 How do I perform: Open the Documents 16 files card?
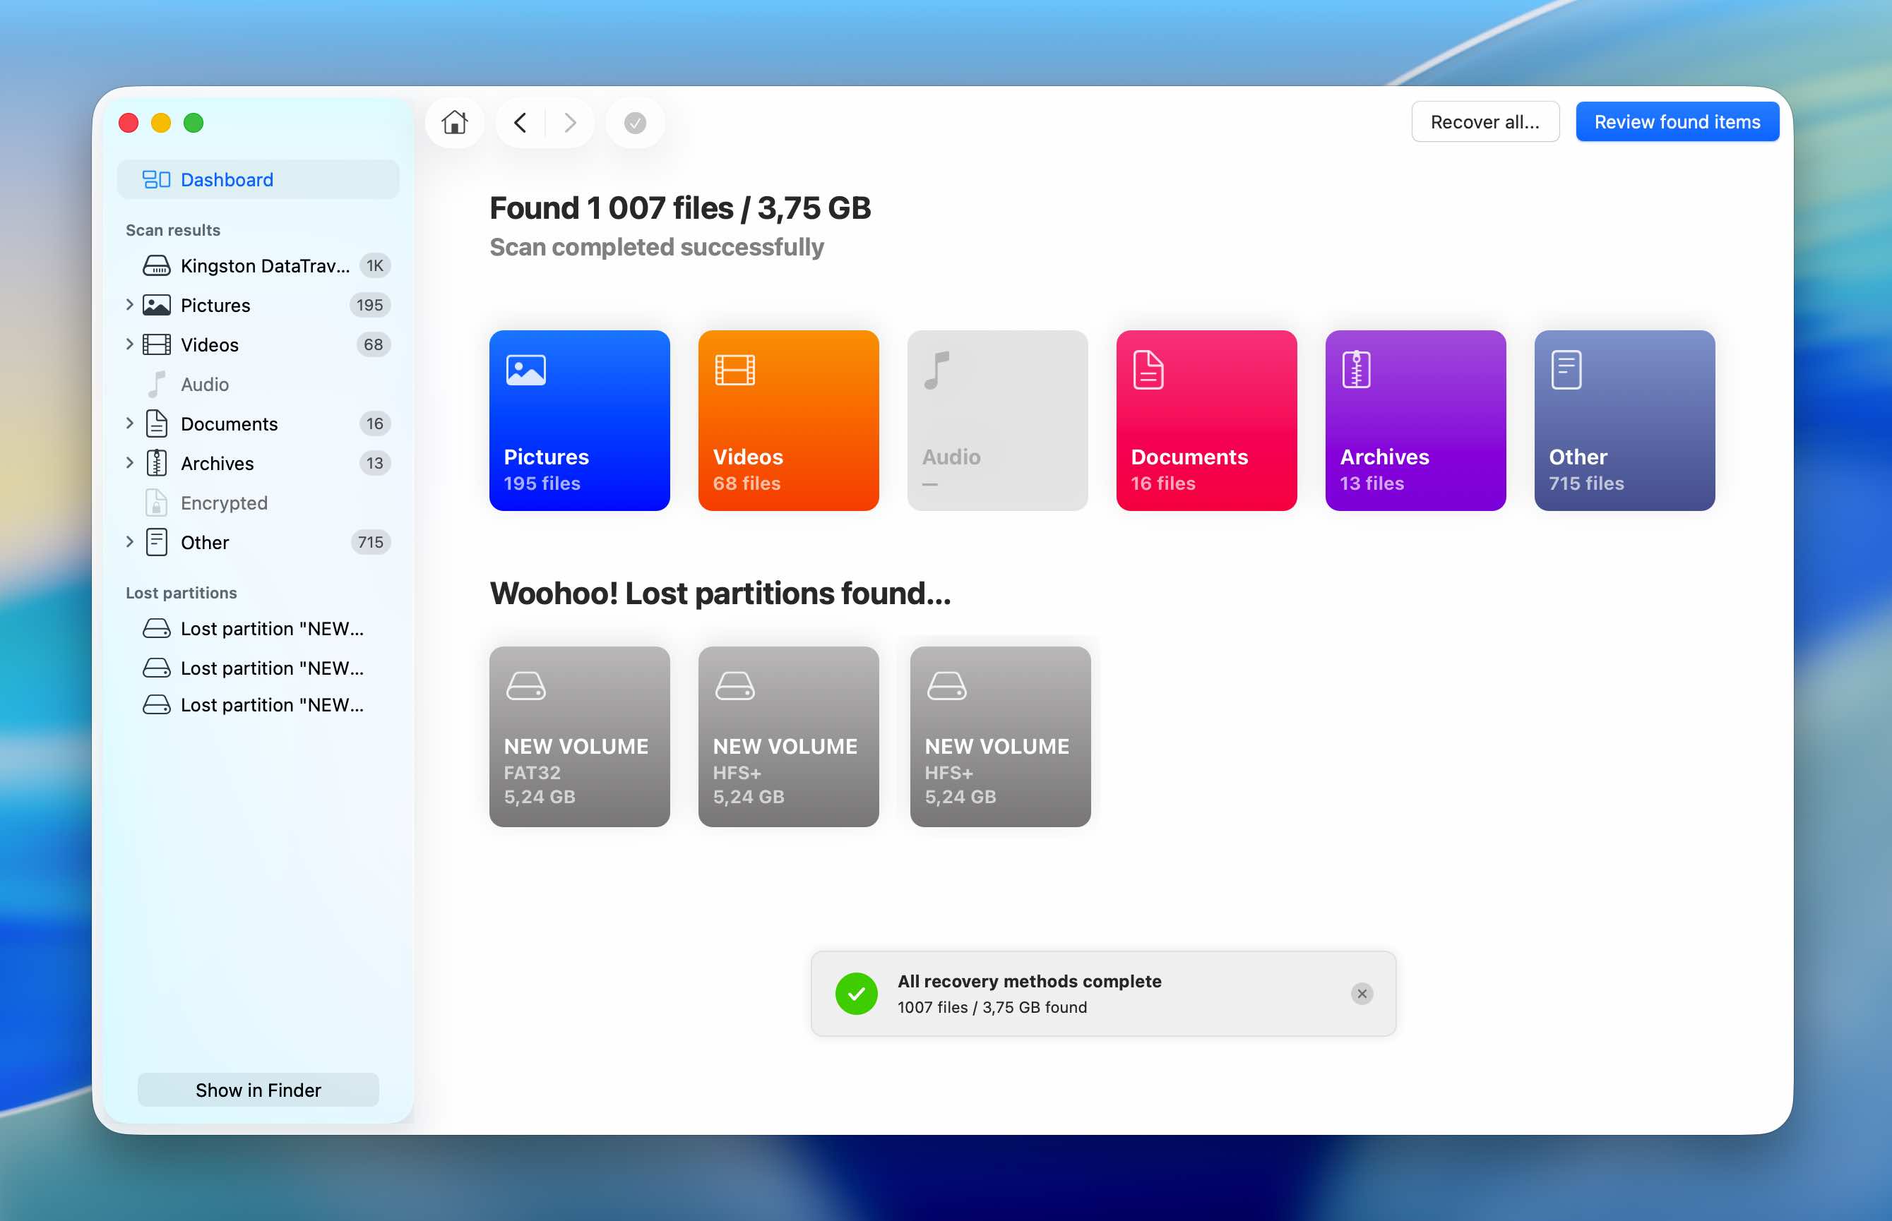1206,420
